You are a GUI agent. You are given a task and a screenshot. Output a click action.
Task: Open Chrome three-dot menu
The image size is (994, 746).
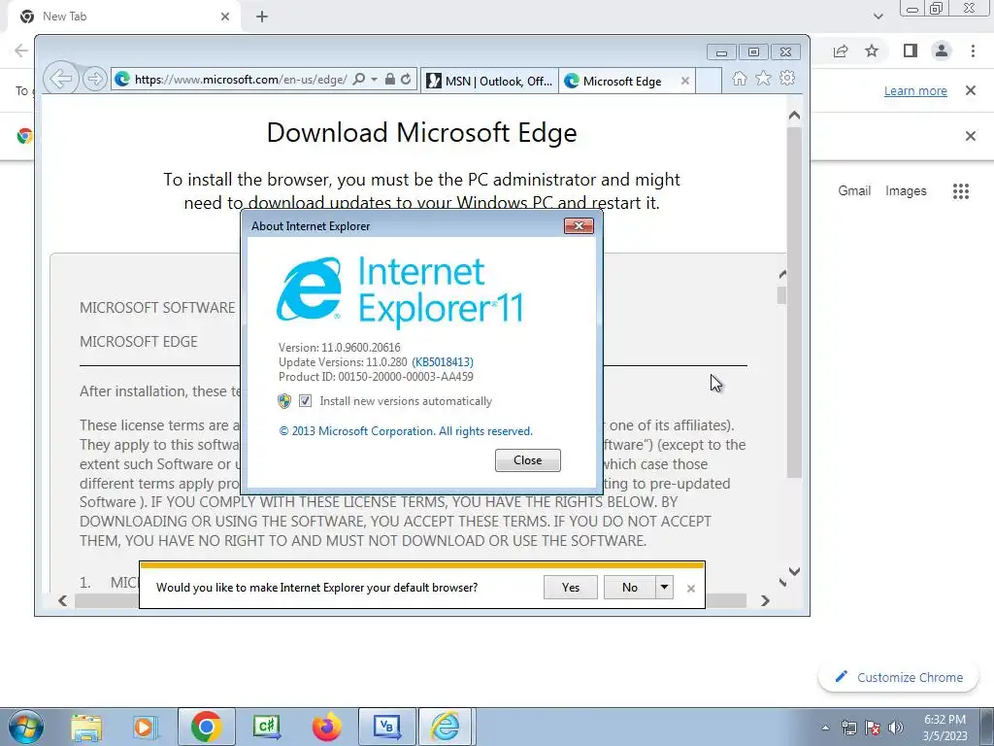coord(973,51)
